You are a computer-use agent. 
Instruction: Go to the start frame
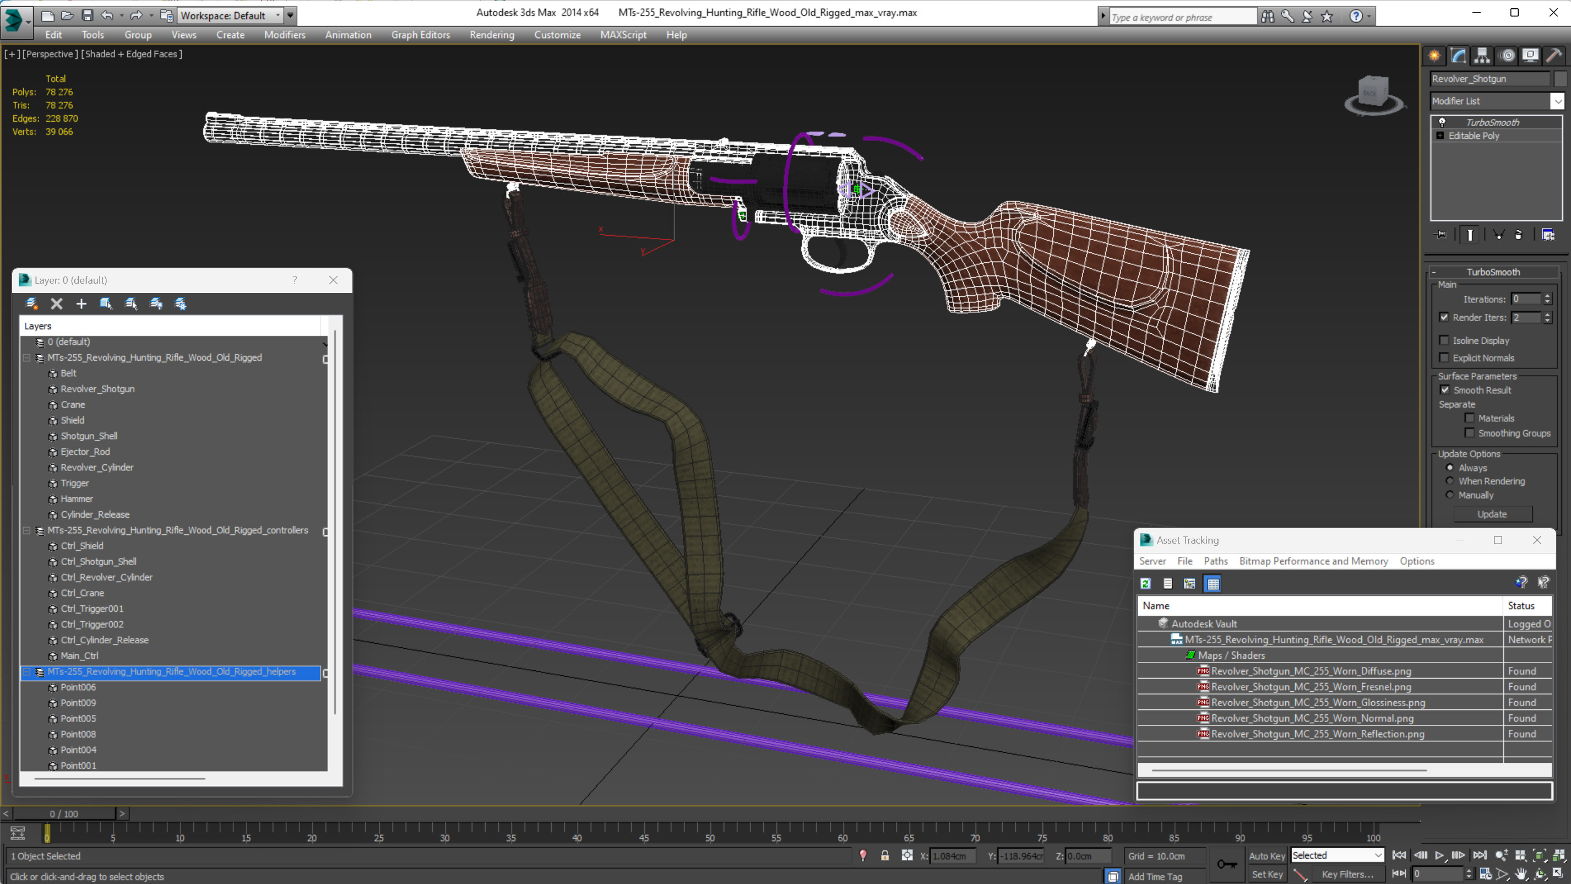pyautogui.click(x=1399, y=855)
